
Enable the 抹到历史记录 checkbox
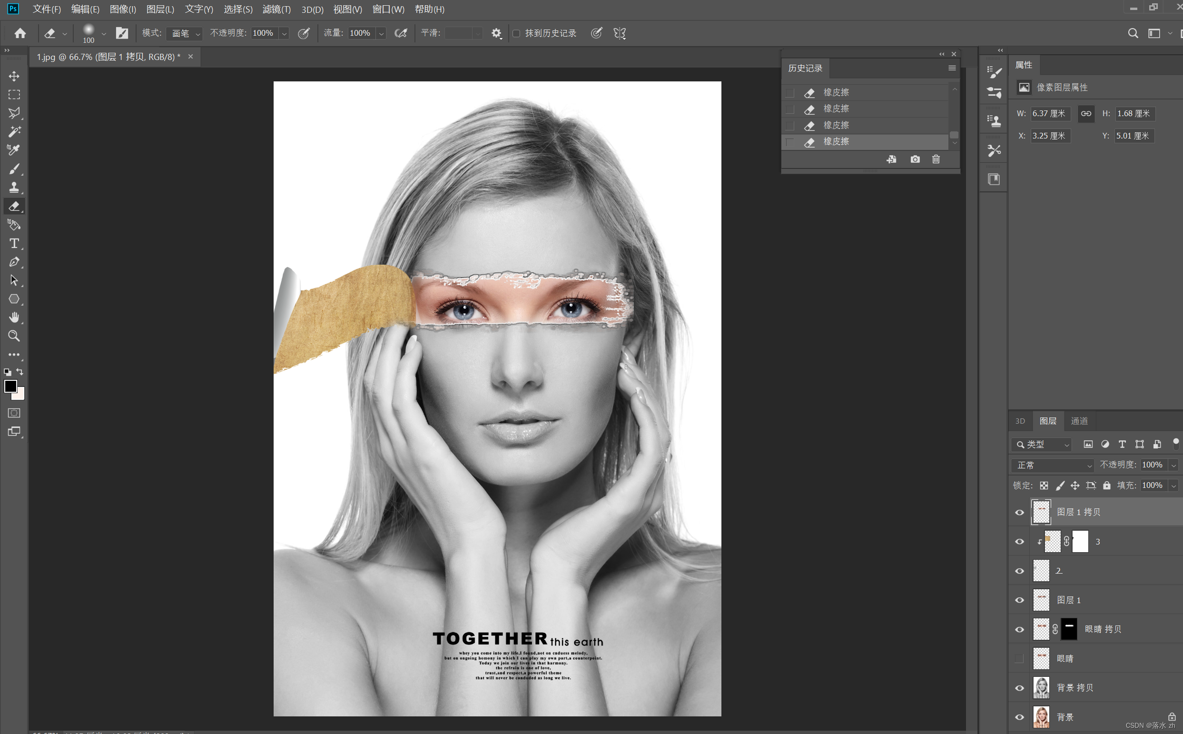click(x=516, y=33)
